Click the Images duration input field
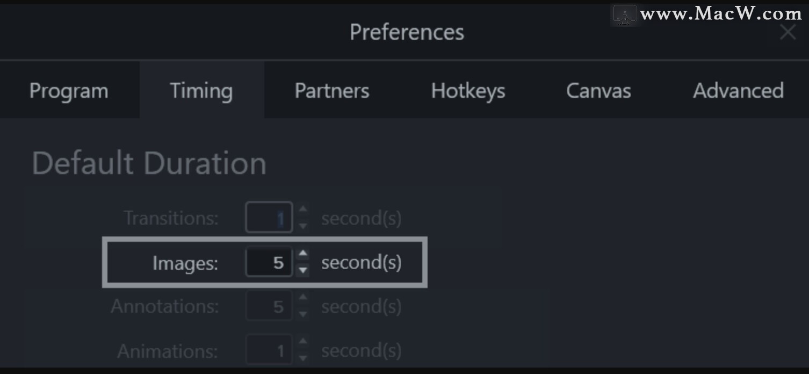Viewport: 809px width, 374px height. coord(269,262)
